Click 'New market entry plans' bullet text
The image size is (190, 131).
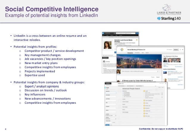(41, 63)
